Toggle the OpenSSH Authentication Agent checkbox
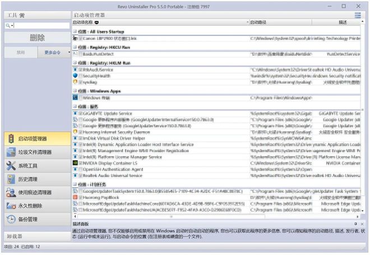Viewport: 370px width, 255px height. (81, 169)
